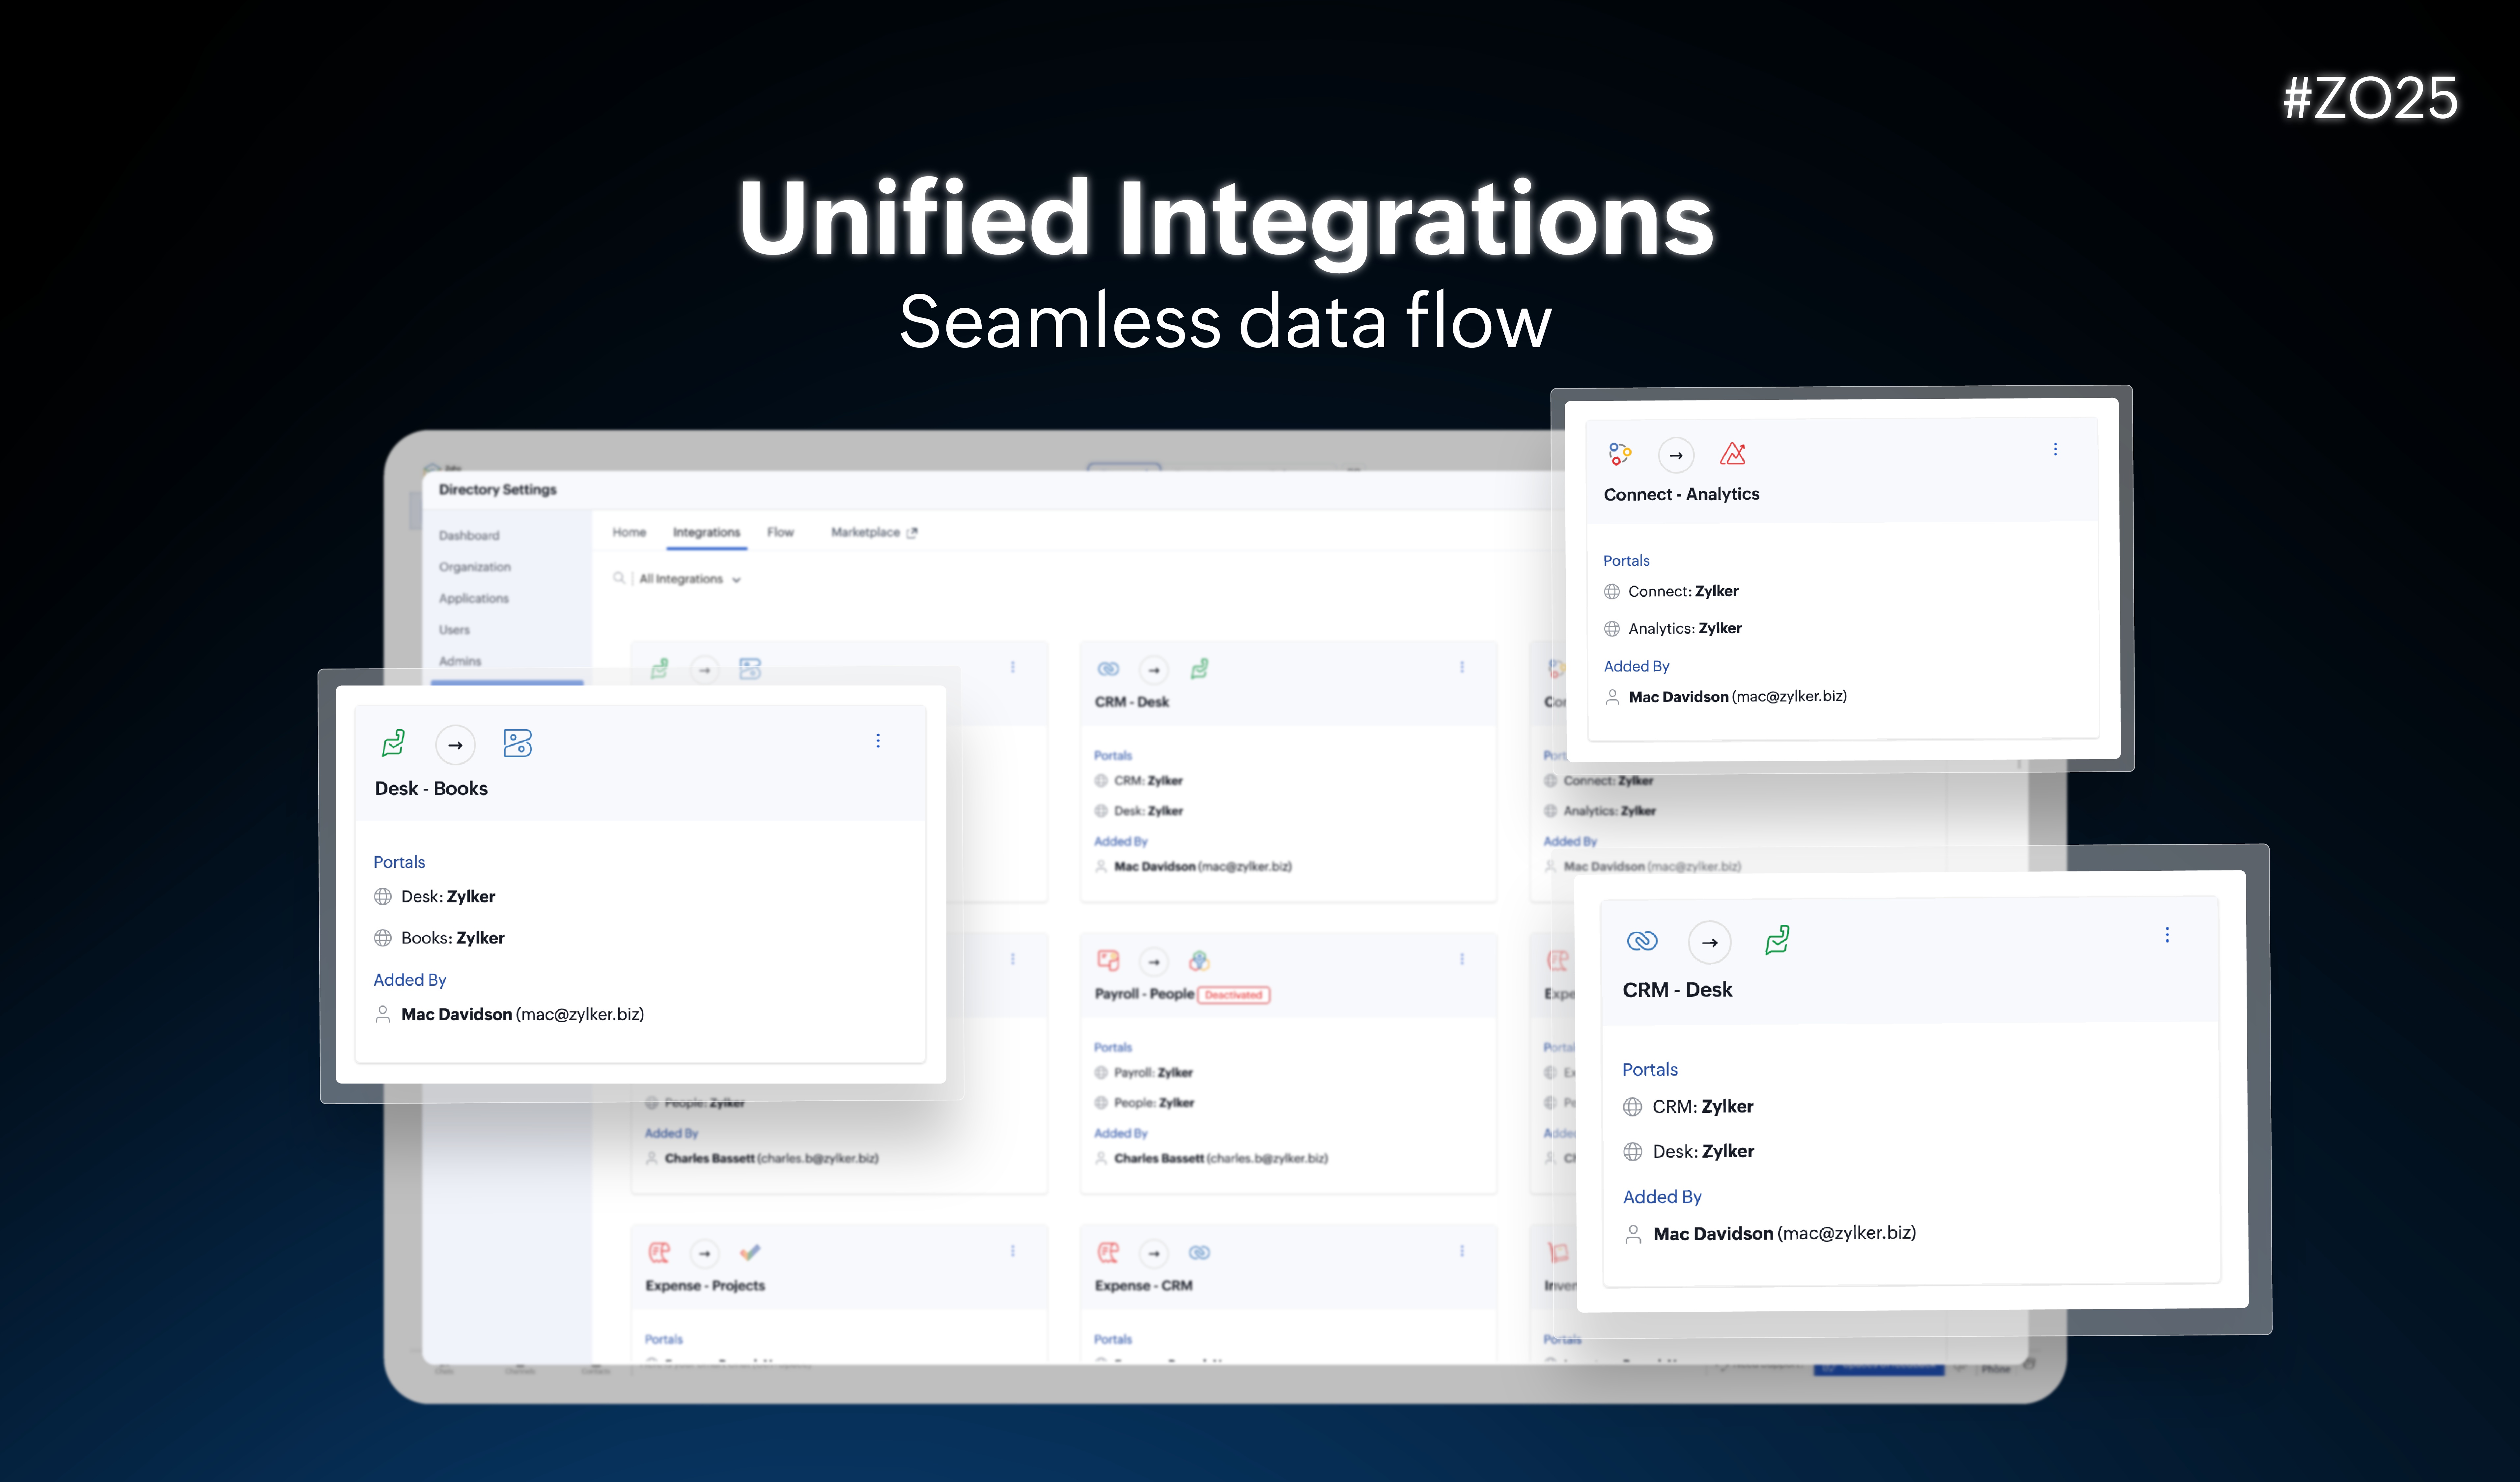Click the Desk icon in Desk - Books card
2520x1482 pixels.
[393, 743]
